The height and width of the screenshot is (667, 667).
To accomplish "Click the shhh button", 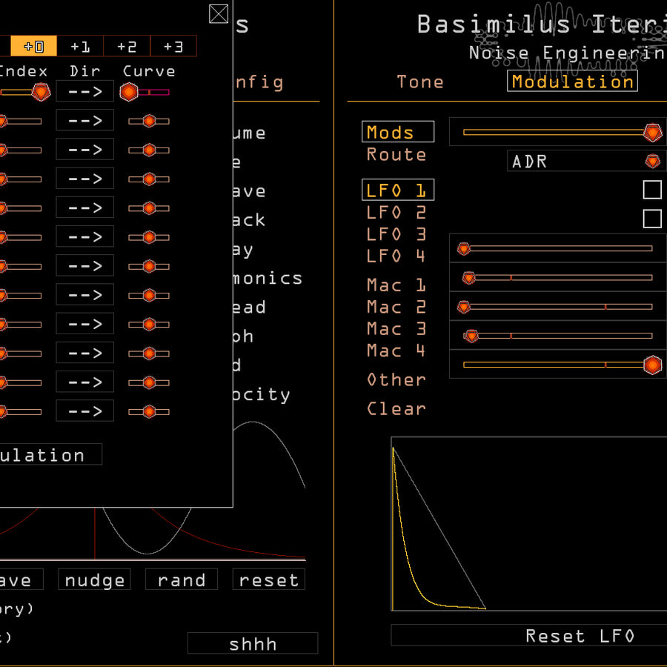I will click(x=253, y=644).
